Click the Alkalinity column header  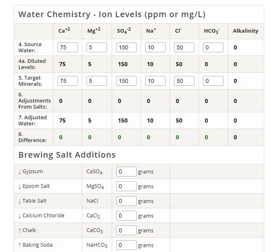(x=246, y=31)
